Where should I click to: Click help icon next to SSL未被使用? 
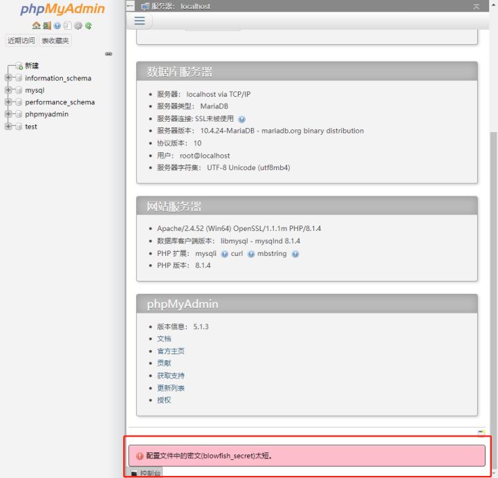pyautogui.click(x=241, y=119)
